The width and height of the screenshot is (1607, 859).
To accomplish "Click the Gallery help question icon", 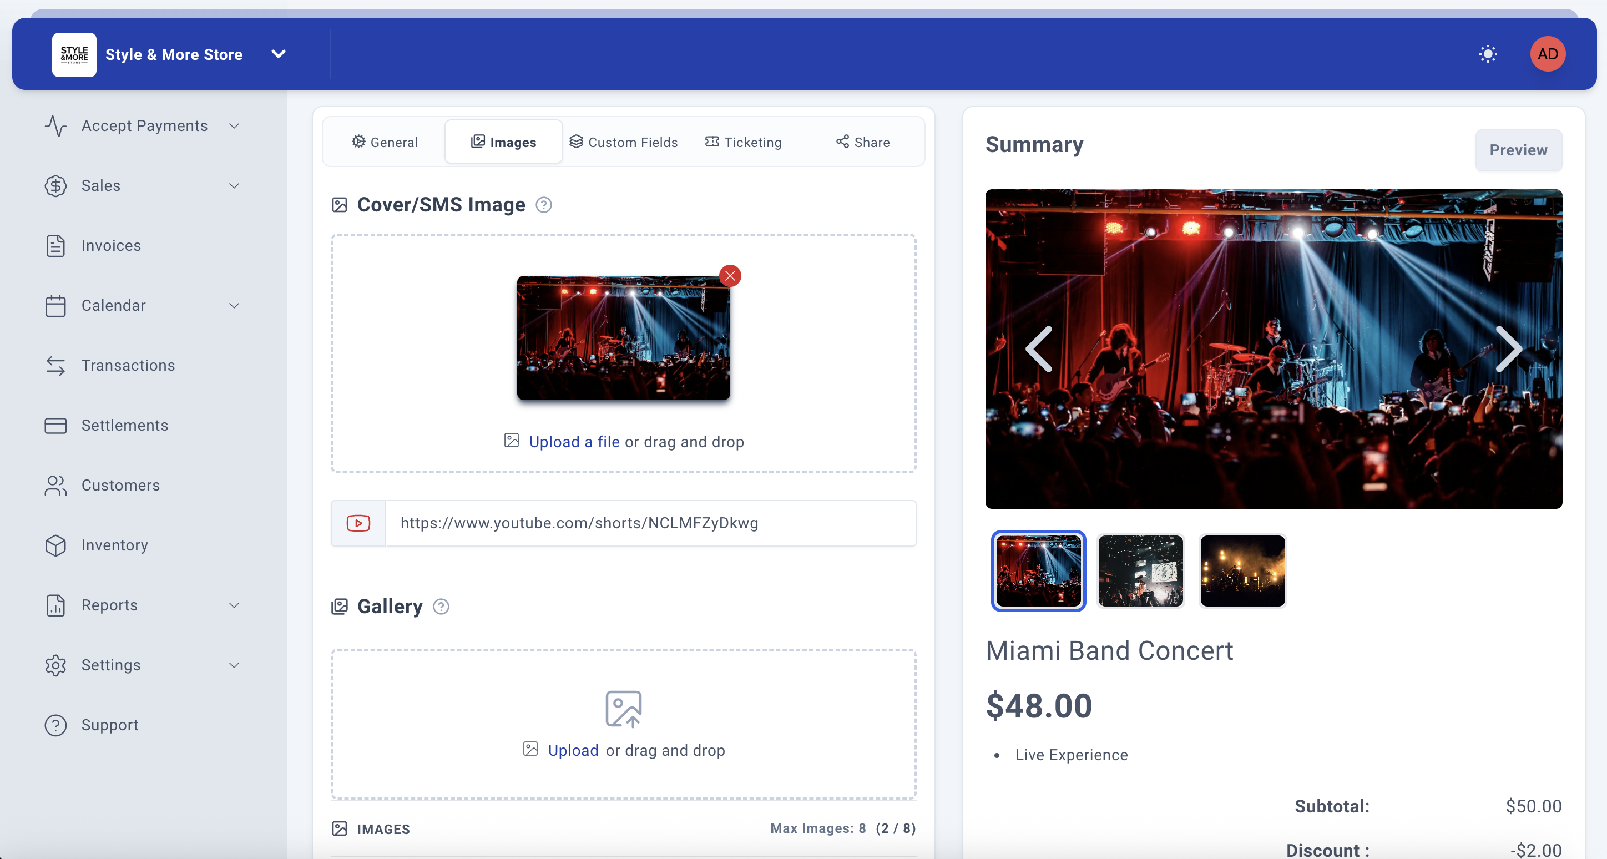I will pos(441,607).
